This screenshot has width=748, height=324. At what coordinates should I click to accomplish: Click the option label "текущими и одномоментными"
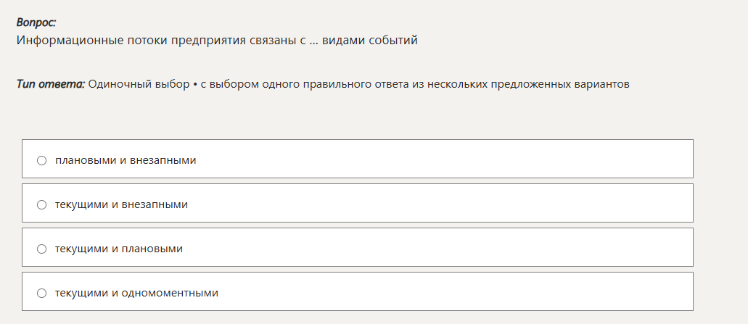tap(136, 294)
